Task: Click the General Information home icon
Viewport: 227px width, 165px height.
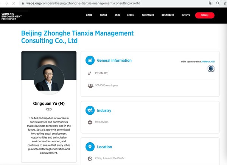Action: coord(90,61)
